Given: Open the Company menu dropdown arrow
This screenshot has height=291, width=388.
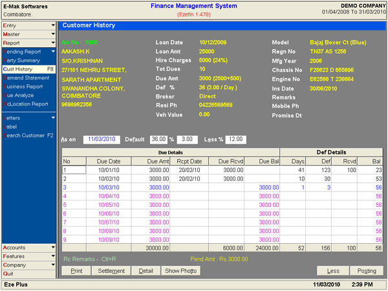Looking at the screenshot, I should click(53, 264).
